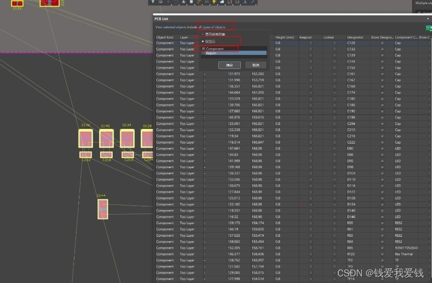The width and height of the screenshot is (432, 283).
Task: Toggle Keepout checkbox for R55 row
Action: click(311, 223)
